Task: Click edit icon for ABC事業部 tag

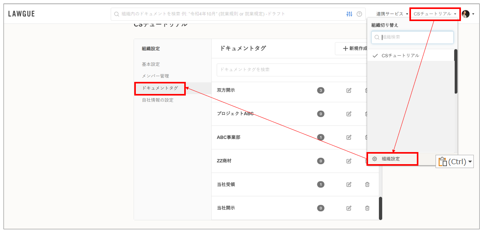Action: [349, 137]
